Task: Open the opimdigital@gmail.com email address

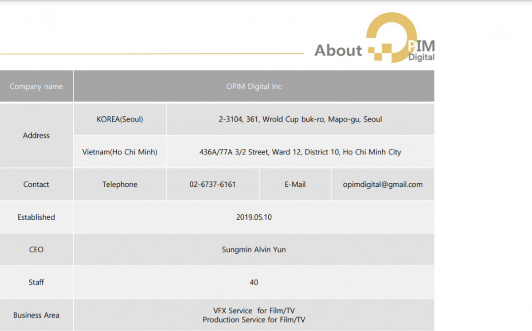Action: pos(383,185)
